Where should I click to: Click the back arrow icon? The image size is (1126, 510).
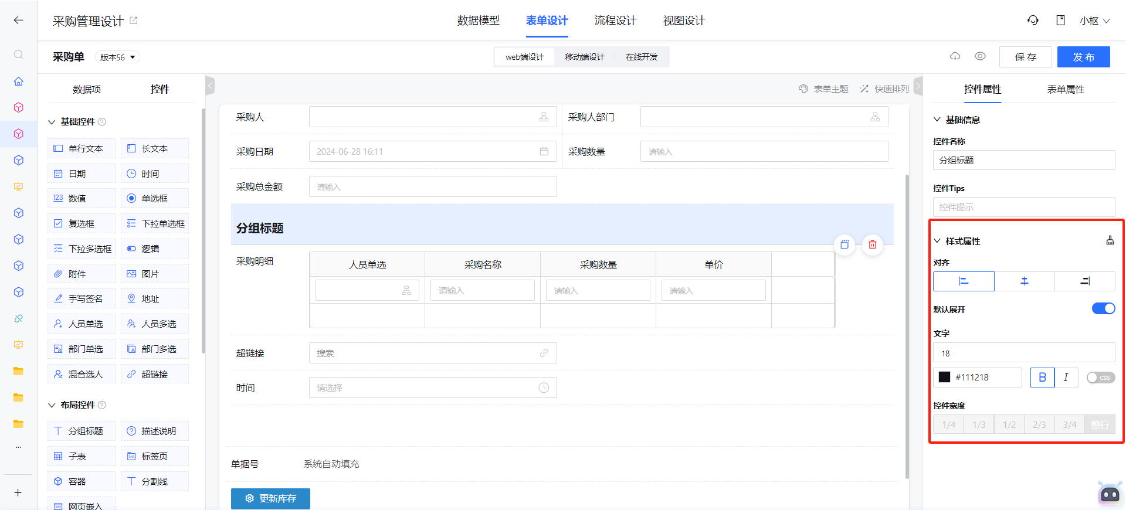point(18,21)
